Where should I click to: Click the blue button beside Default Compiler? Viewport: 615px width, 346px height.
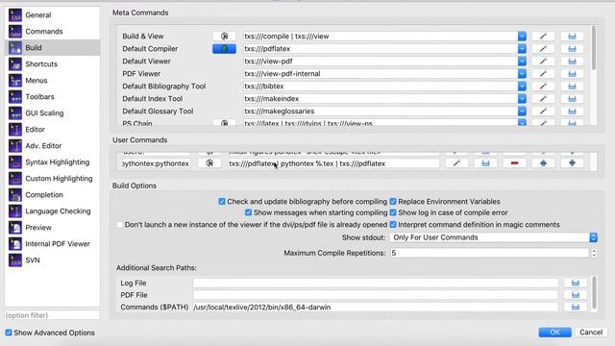(x=224, y=49)
